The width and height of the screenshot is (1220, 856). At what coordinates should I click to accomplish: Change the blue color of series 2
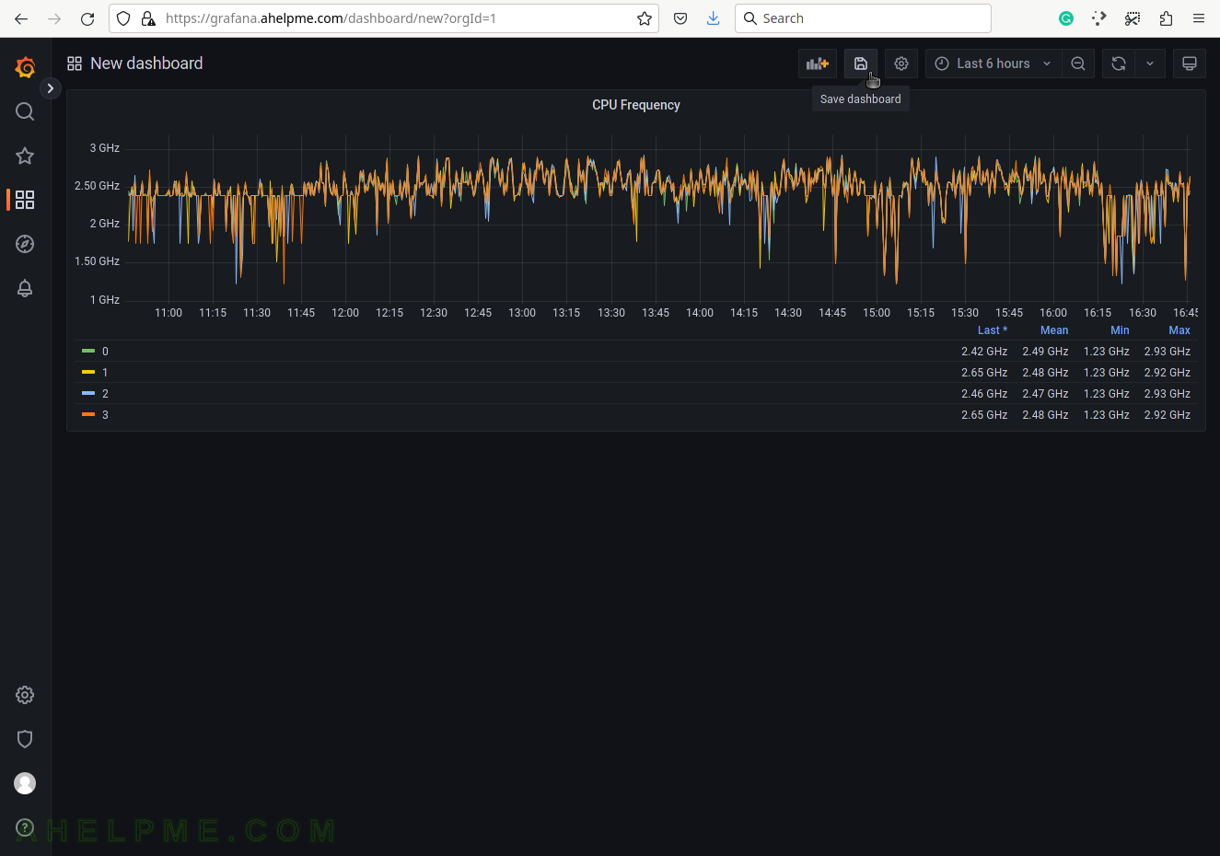click(88, 393)
